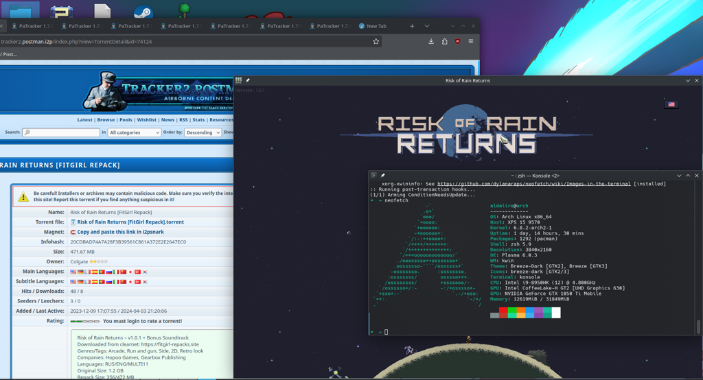This screenshot has width=703, height=380.
Task: Open the Firefox downloads panel
Action: (x=431, y=42)
